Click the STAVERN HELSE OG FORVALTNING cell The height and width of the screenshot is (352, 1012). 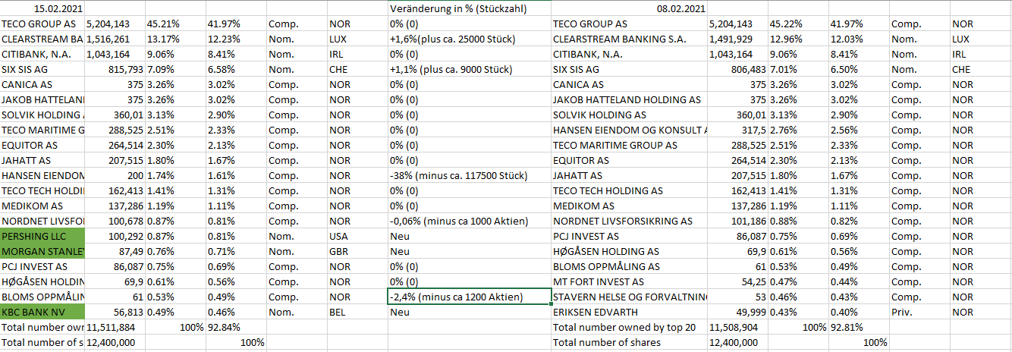(x=630, y=297)
